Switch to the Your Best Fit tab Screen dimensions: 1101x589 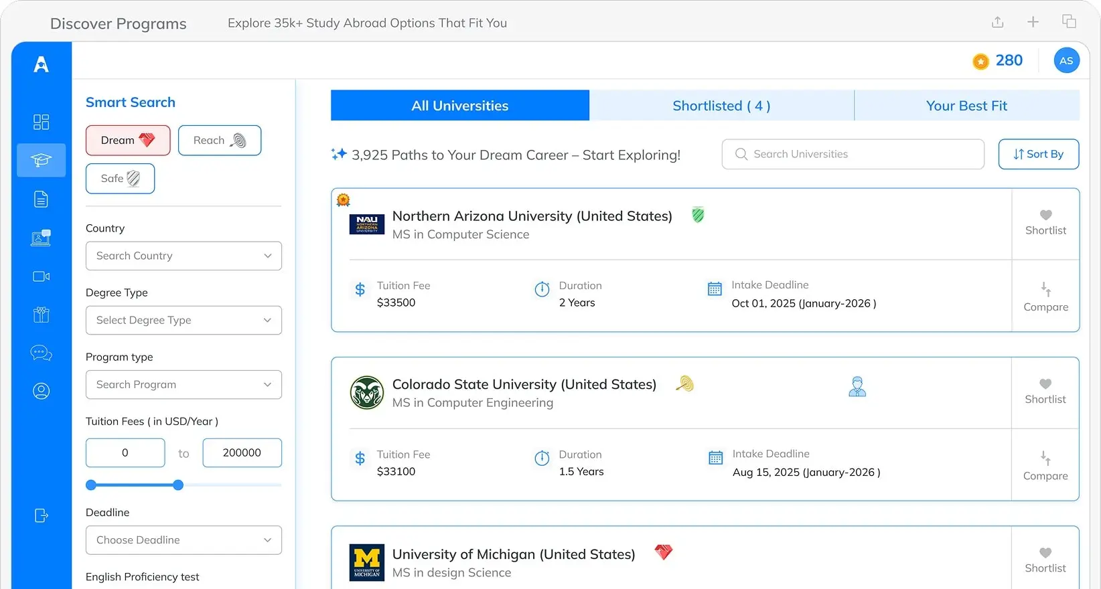[966, 106]
